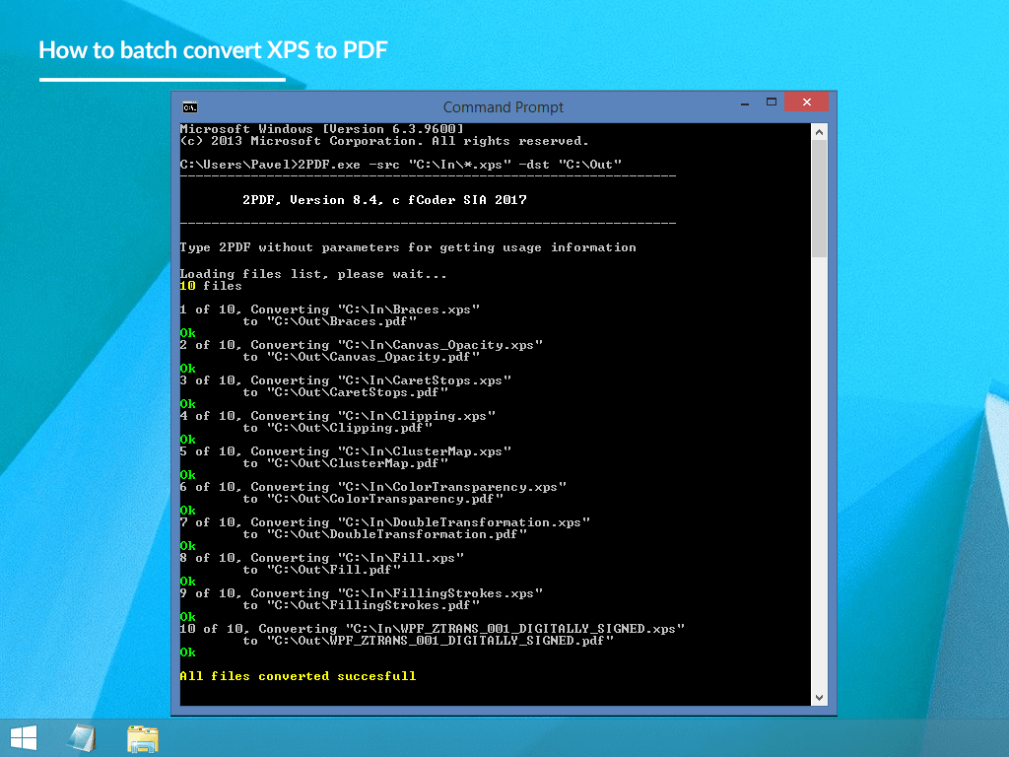This screenshot has height=757, width=1009.
Task: Click the Fill.pdf output path
Action: click(322, 569)
